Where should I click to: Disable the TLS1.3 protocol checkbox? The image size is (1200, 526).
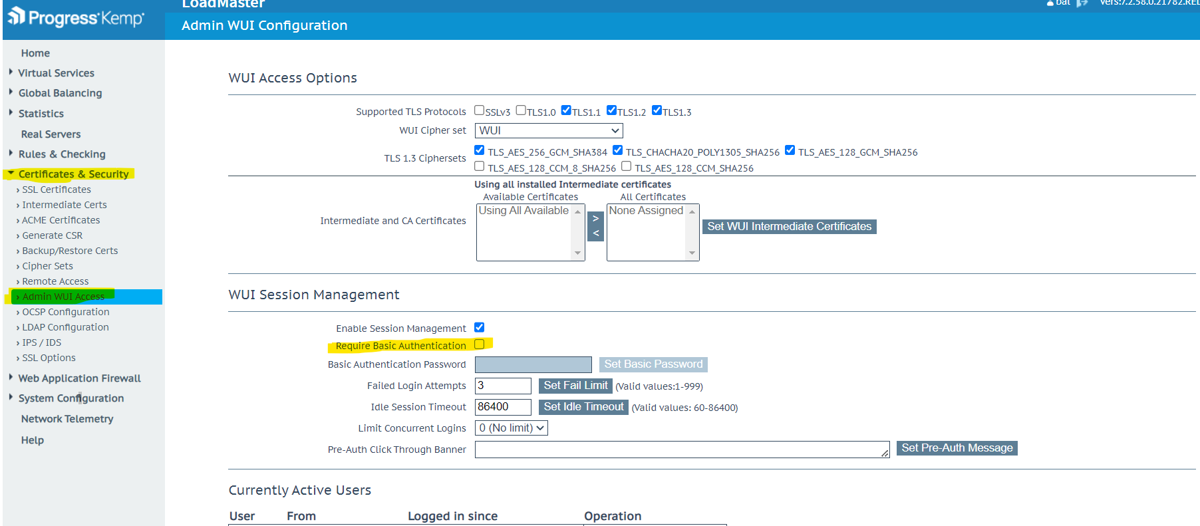click(657, 110)
